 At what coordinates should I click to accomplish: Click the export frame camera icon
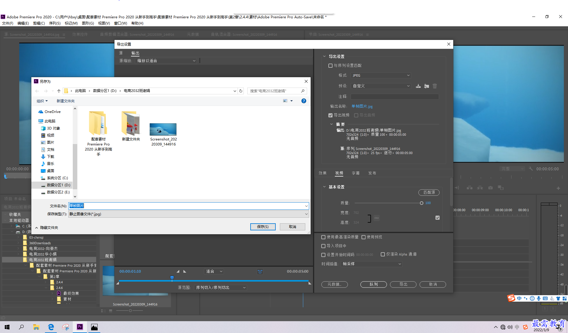(490, 188)
